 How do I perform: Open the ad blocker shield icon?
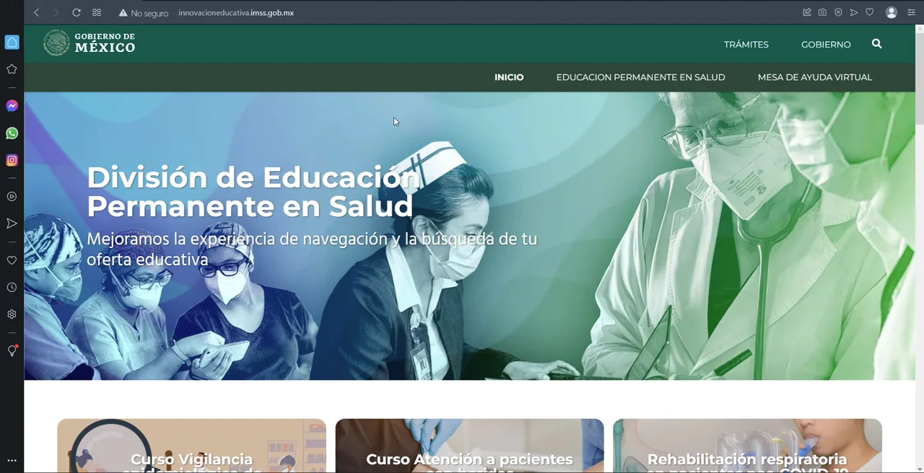point(838,12)
